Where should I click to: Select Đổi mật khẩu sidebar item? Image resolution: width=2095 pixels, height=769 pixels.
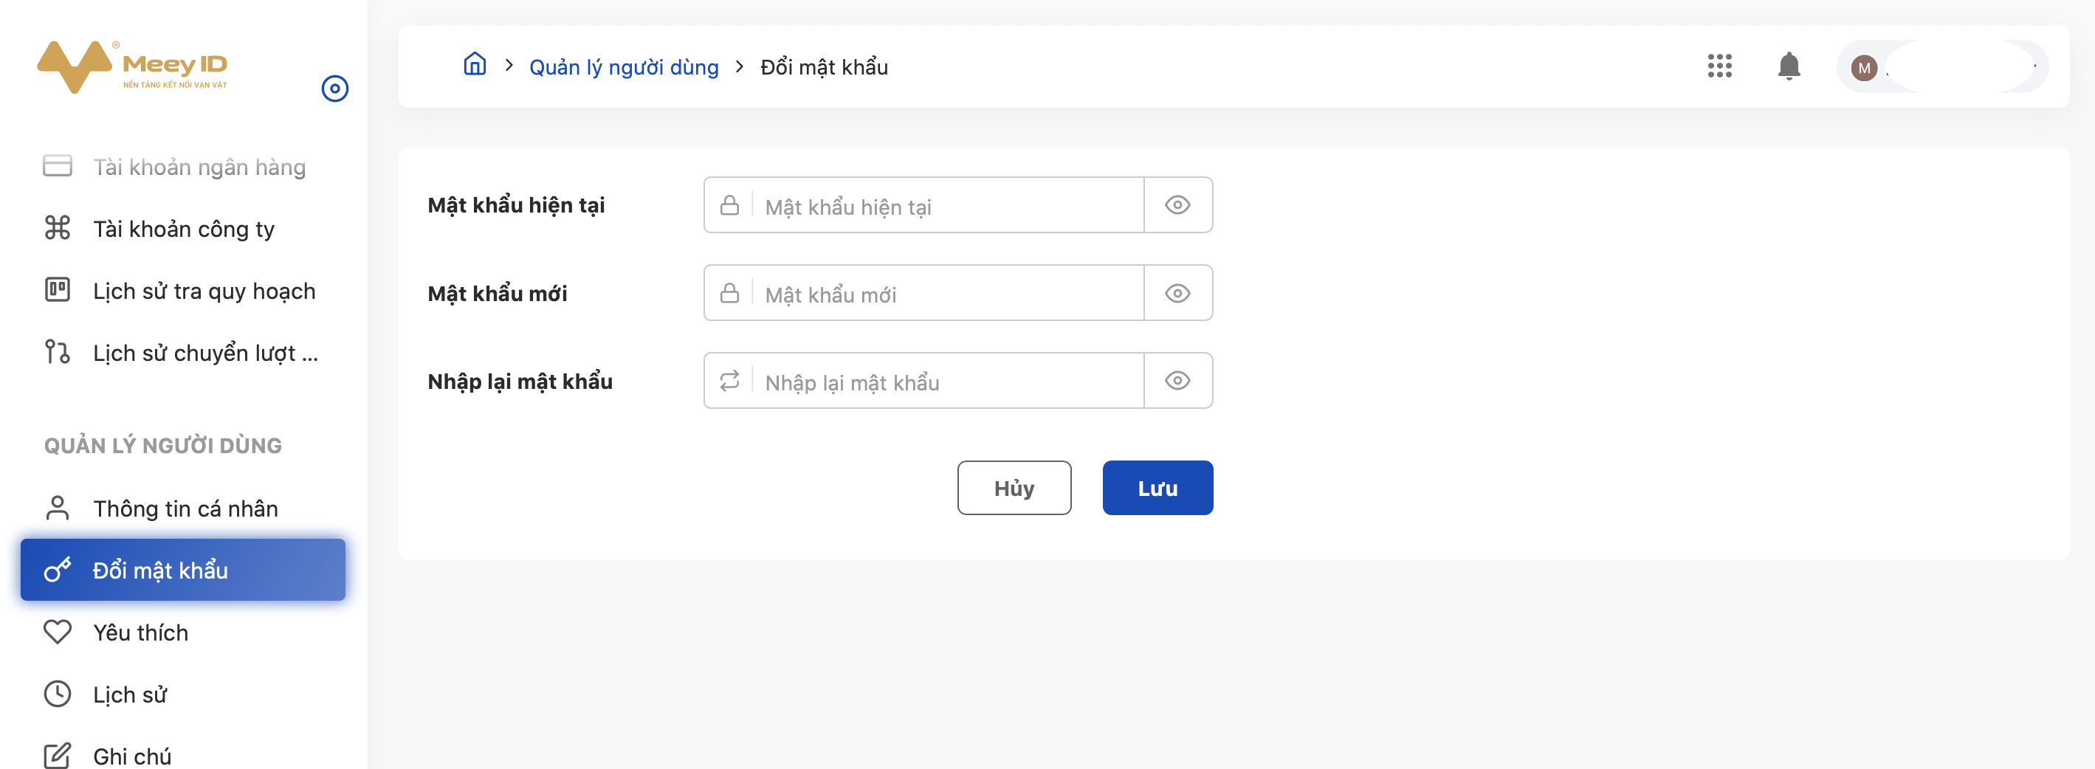click(x=183, y=570)
